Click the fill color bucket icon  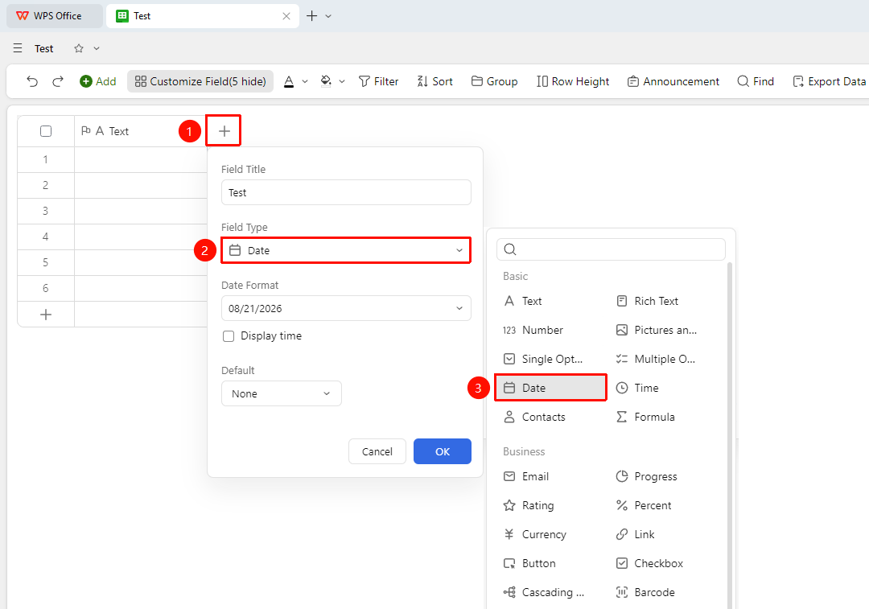click(326, 81)
